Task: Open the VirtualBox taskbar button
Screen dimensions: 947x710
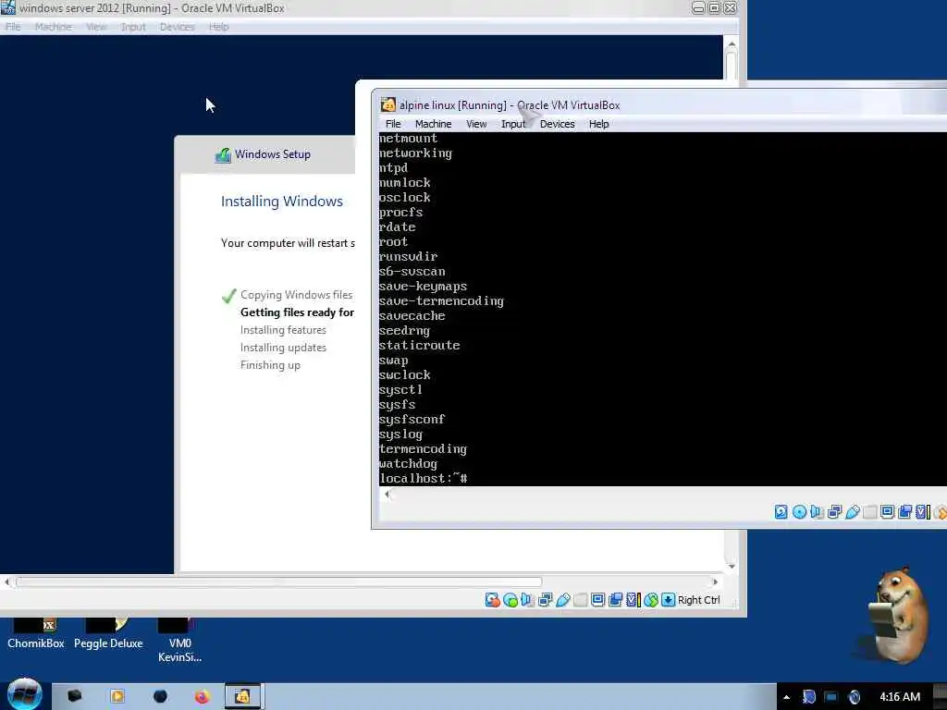Action: pos(243,697)
